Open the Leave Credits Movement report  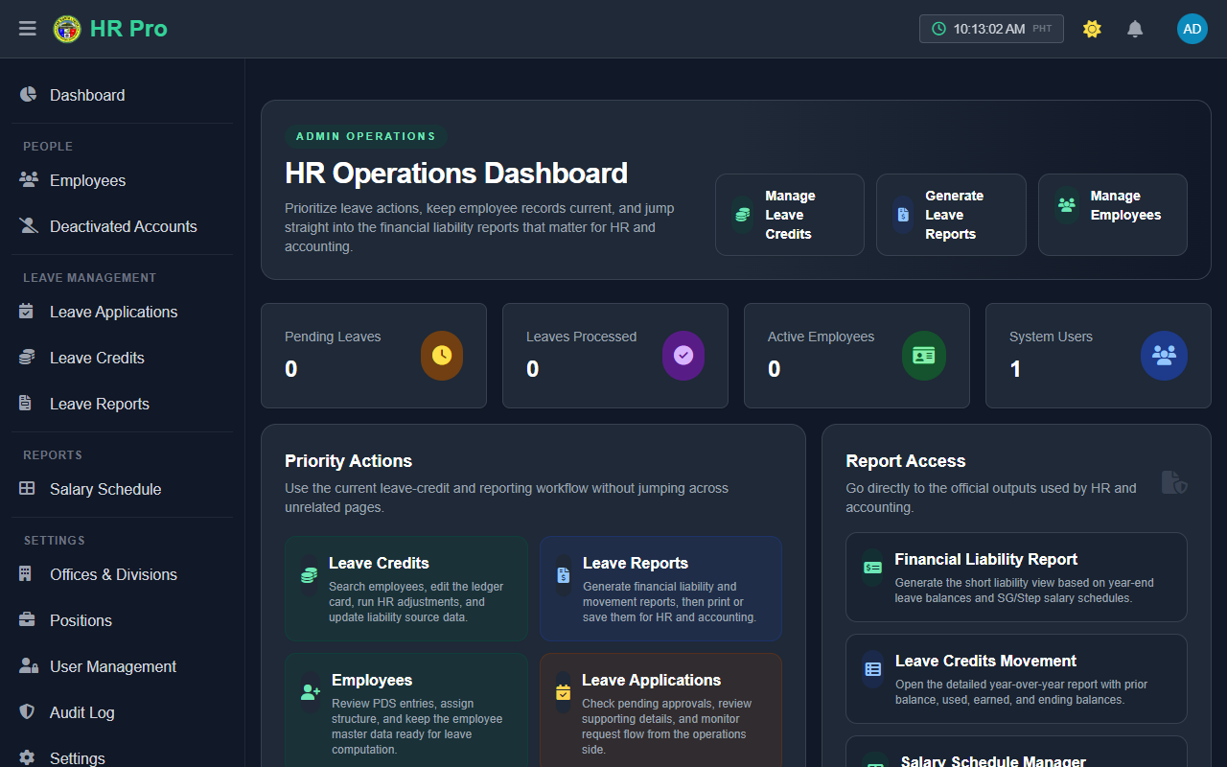click(x=1016, y=679)
